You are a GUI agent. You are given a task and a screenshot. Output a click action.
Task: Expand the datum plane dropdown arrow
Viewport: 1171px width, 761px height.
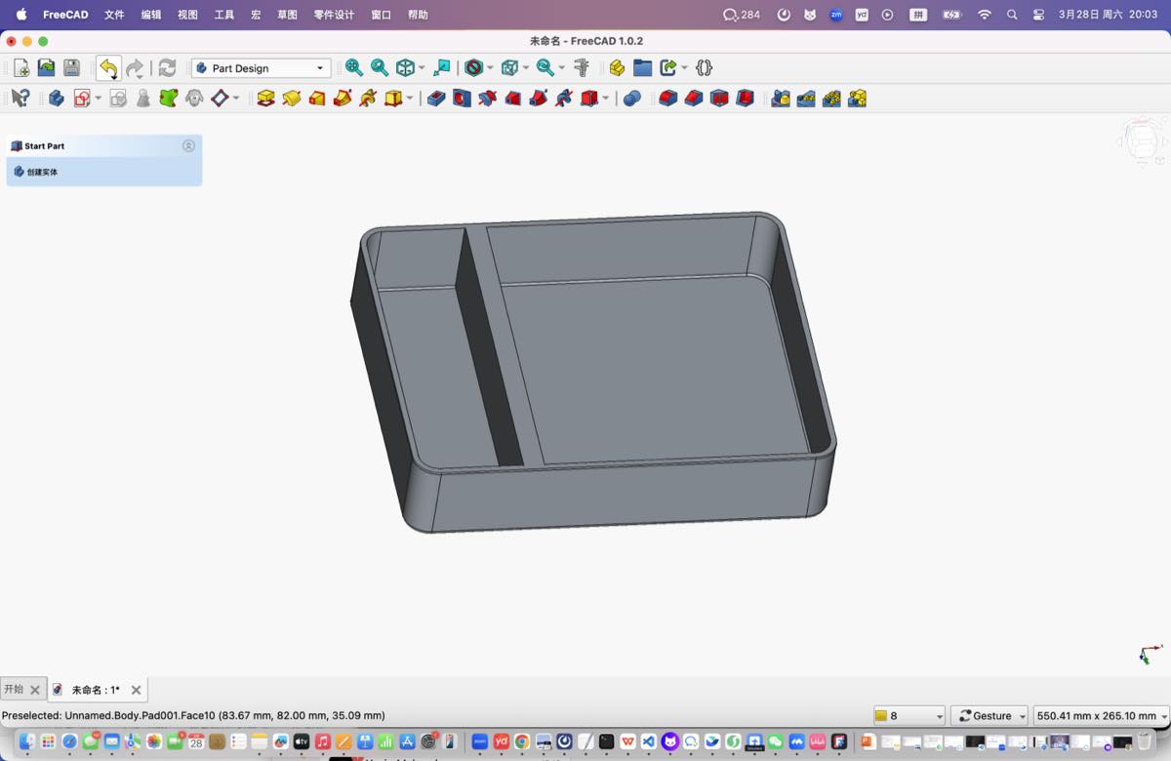(236, 99)
